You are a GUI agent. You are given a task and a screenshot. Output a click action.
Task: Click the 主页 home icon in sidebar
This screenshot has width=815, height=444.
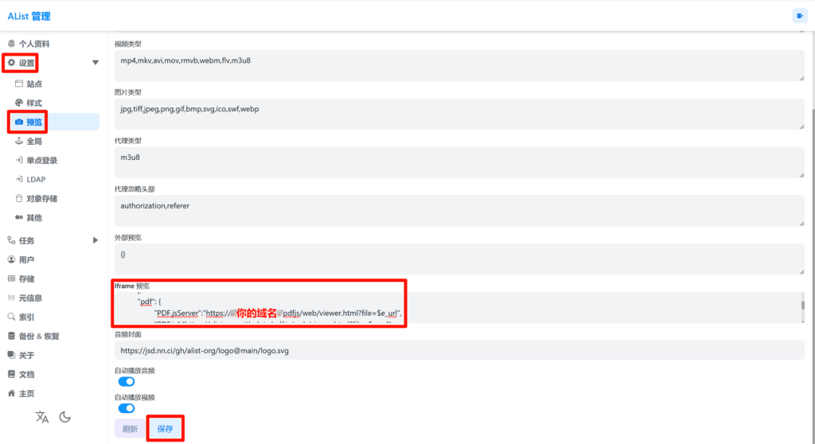pyautogui.click(x=11, y=393)
